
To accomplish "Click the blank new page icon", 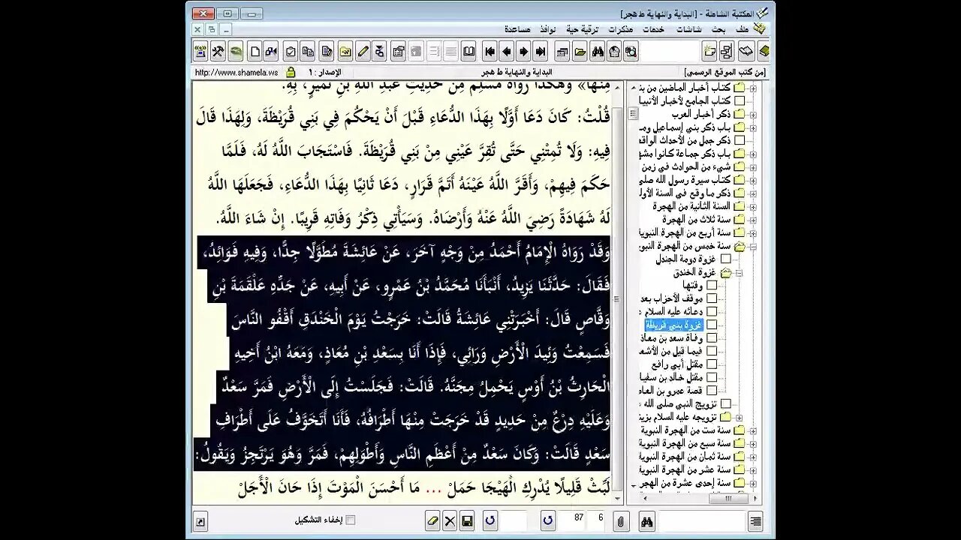I will coord(255,52).
